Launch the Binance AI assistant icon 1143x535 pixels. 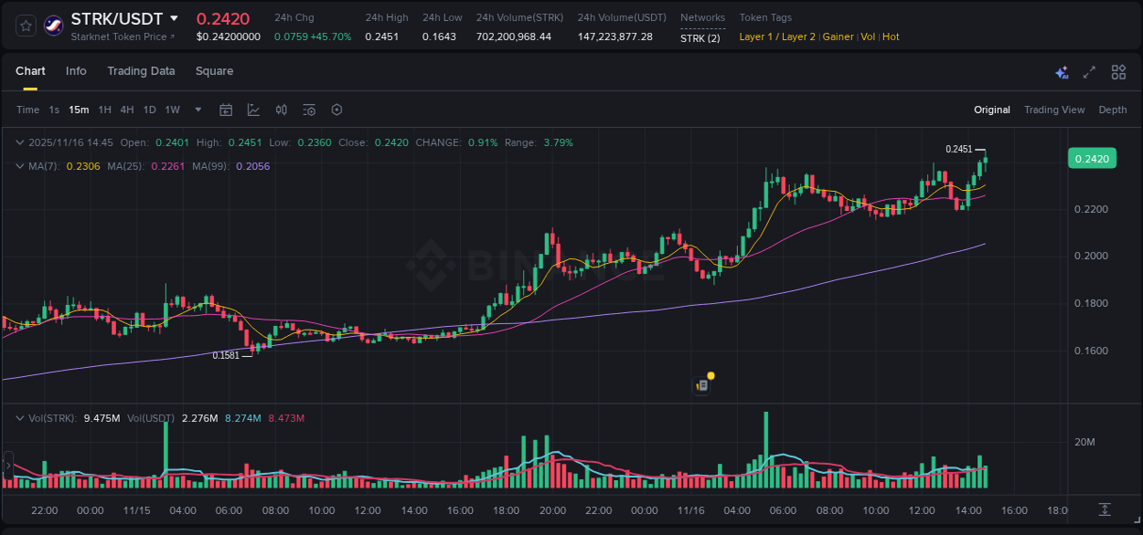click(x=1062, y=71)
